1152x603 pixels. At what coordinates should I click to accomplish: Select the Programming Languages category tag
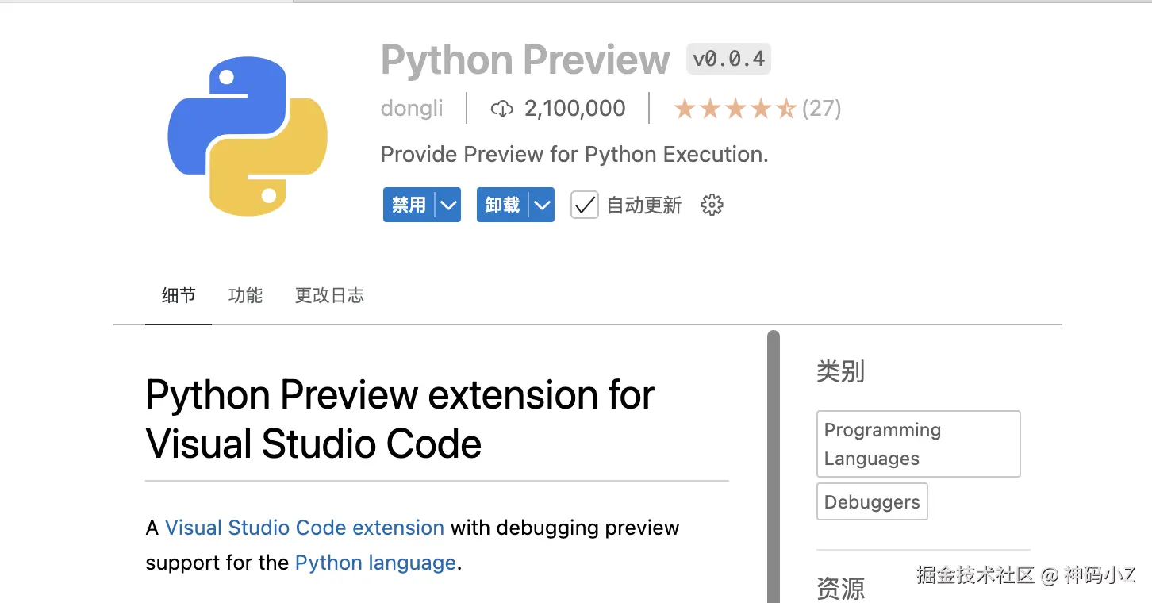click(x=918, y=444)
